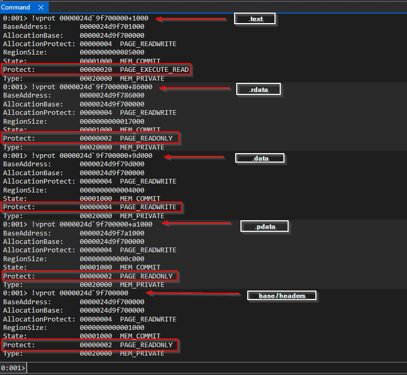Image resolution: width=407 pixels, height=375 pixels.
Task: Click the BaseAddress value 0000024d9f79d000
Action: pyautogui.click(x=112, y=164)
